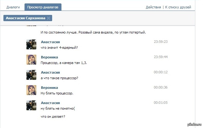Open the Действия actions menu
203x128 pixels.
(x=153, y=7)
